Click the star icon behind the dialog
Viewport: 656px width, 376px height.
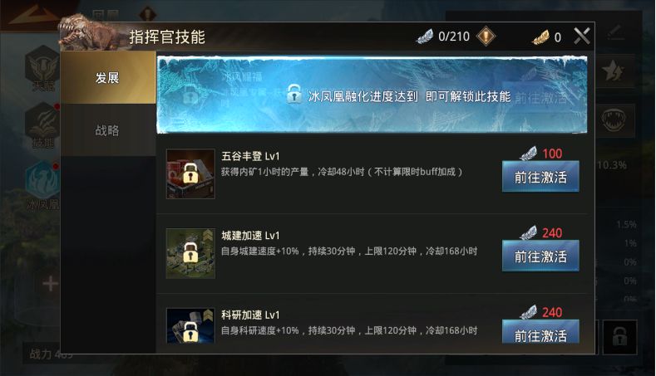(614, 71)
